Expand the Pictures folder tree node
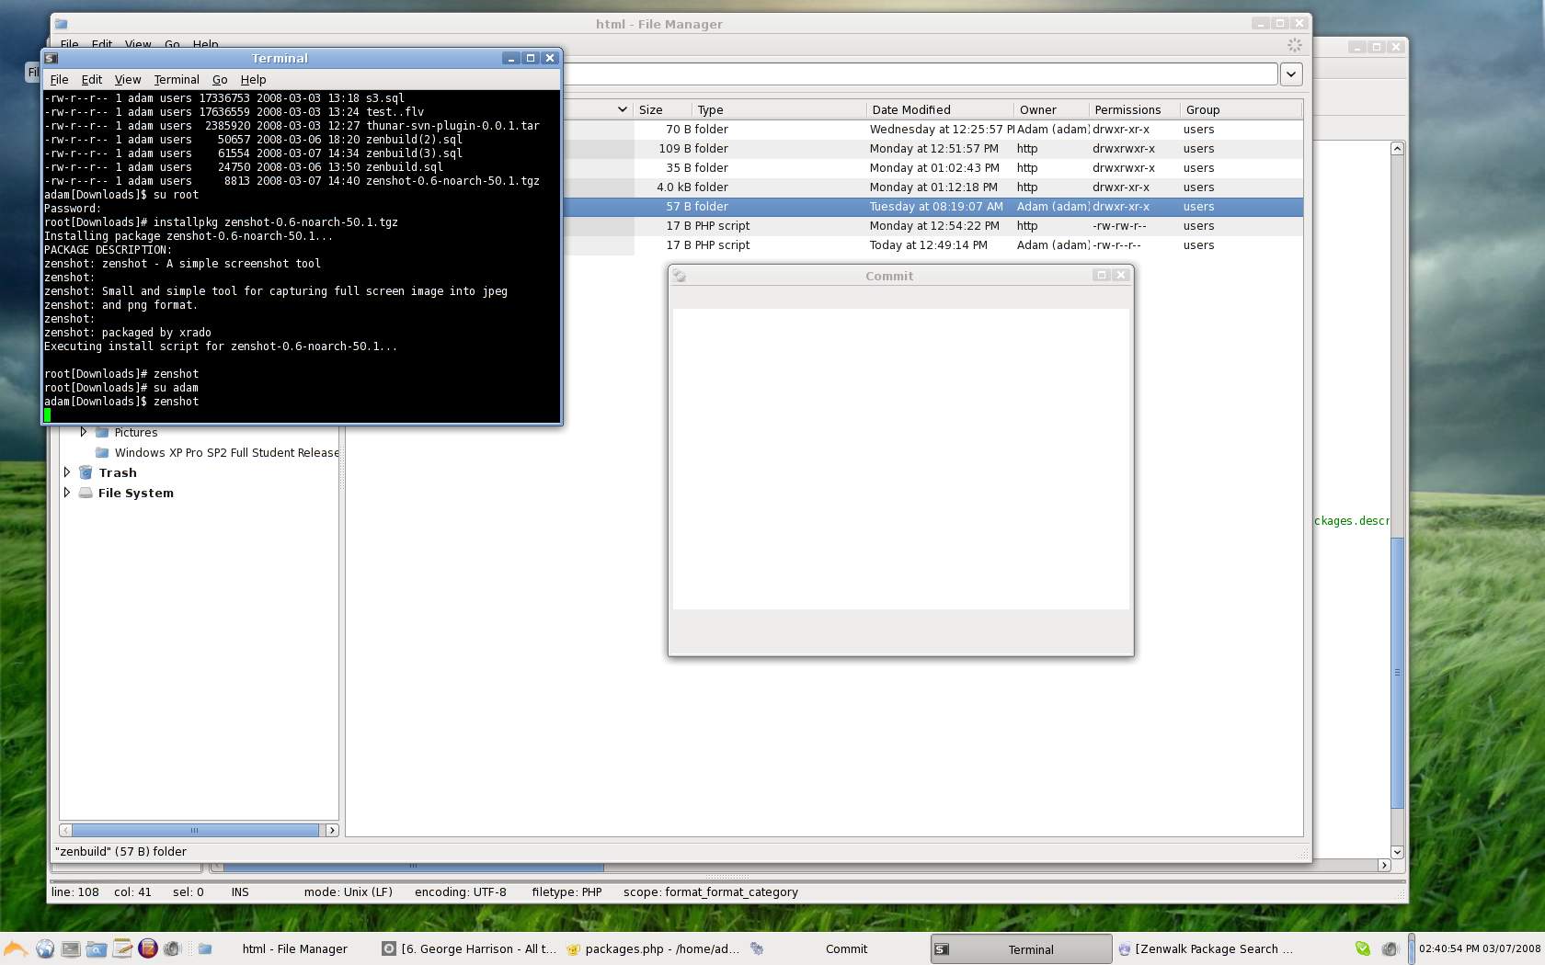The height and width of the screenshot is (965, 1545). point(83,432)
